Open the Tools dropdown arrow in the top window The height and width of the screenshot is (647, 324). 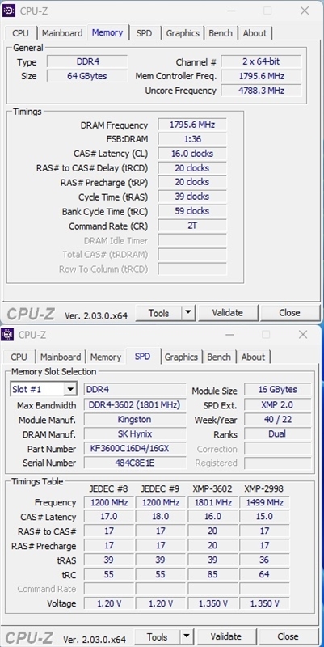click(188, 313)
